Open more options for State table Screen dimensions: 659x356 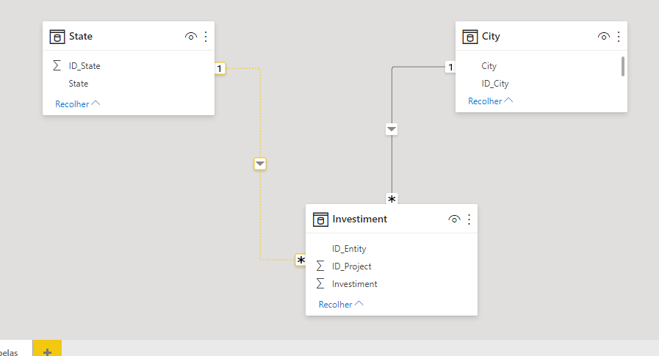206,37
